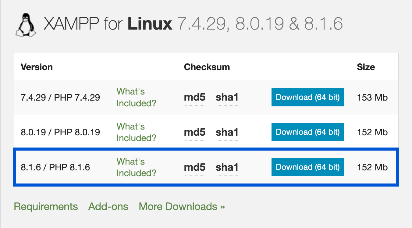Viewport: 412px width, 228px height.
Task: Open What's Included for version 8.1.6
Action: (x=136, y=167)
